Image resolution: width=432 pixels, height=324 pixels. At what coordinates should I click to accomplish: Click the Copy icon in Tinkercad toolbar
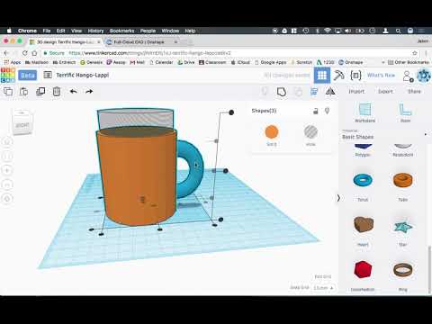[x=8, y=91]
